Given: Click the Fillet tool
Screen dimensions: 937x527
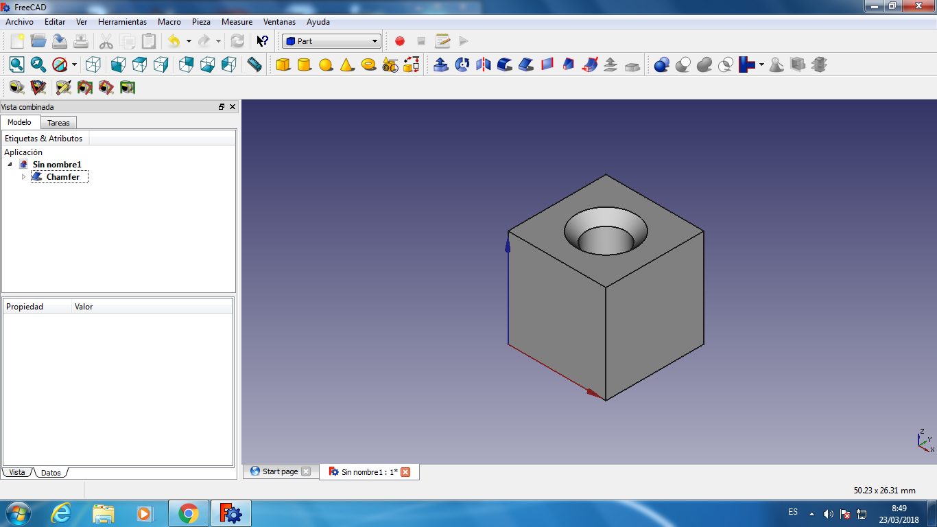Looking at the screenshot, I should (x=505, y=65).
